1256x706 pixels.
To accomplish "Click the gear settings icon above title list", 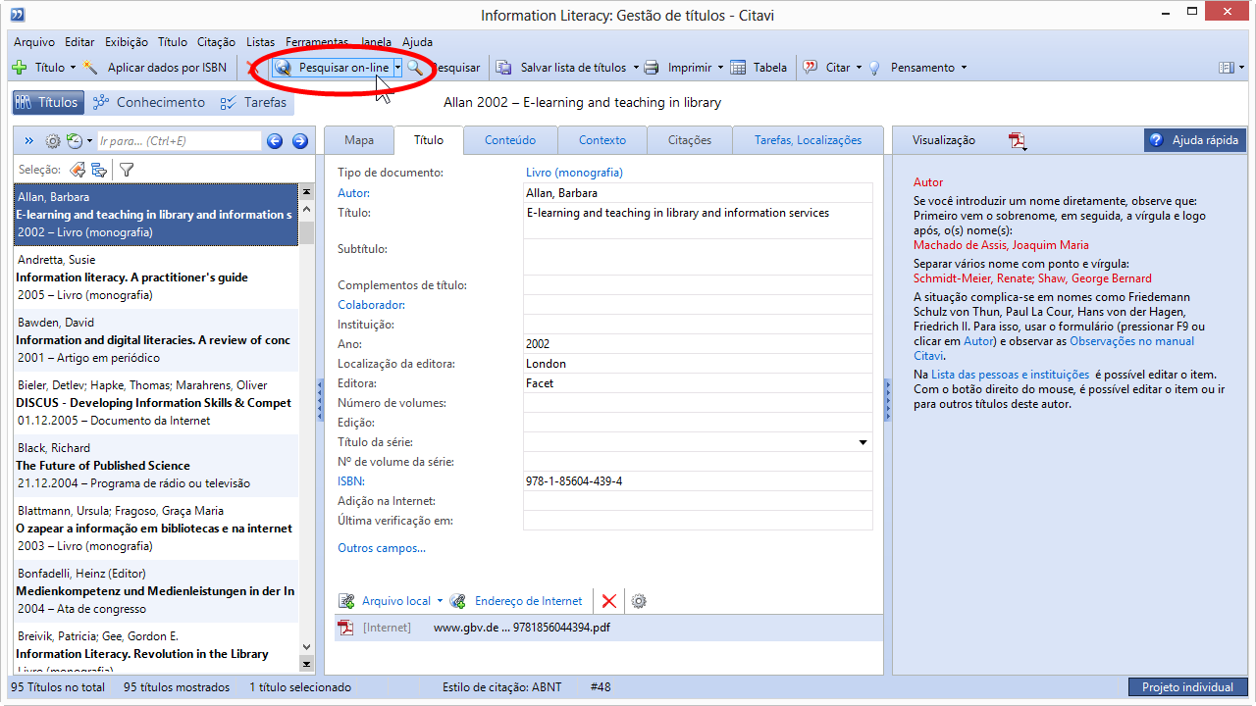I will click(x=53, y=141).
